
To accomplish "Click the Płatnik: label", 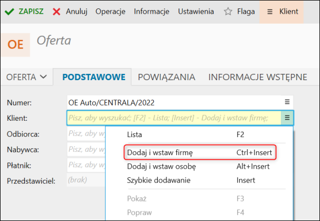I will click(x=19, y=165).
